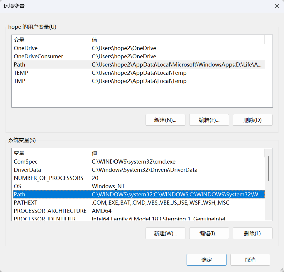Screen dimensions: 284x272
Task: Click 删除(D) for user variables
Action: [252, 120]
